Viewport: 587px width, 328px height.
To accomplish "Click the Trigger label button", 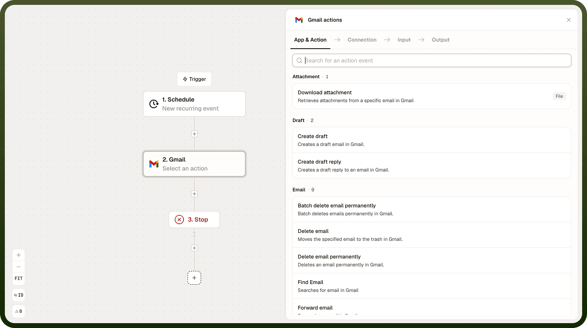I will click(194, 79).
